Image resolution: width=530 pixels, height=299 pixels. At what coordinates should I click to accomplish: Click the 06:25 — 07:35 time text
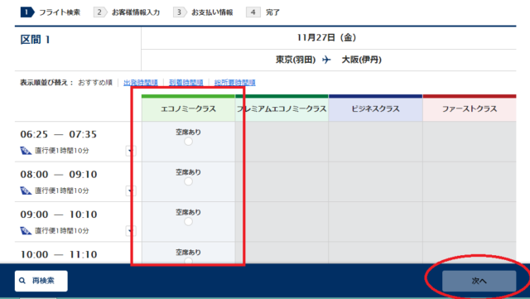(x=59, y=134)
